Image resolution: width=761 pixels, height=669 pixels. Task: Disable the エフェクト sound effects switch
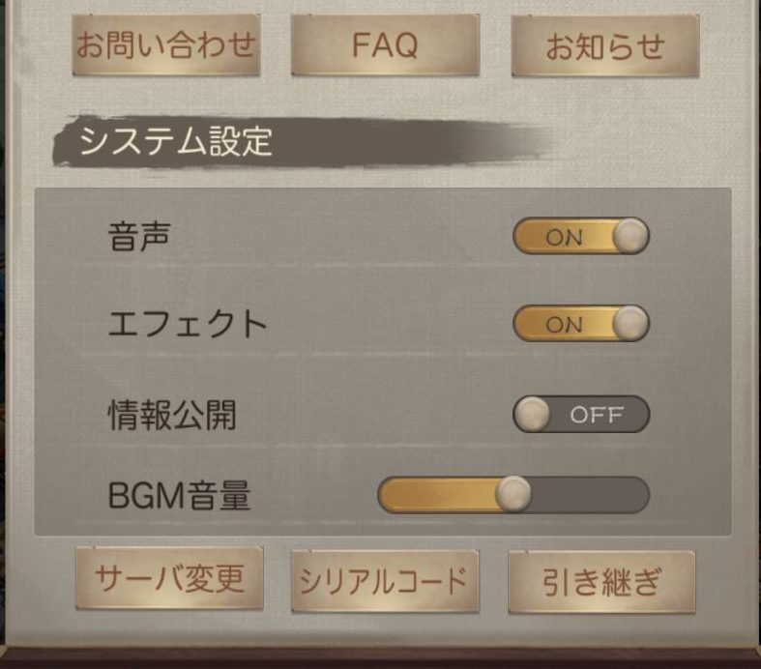pyautogui.click(x=581, y=324)
